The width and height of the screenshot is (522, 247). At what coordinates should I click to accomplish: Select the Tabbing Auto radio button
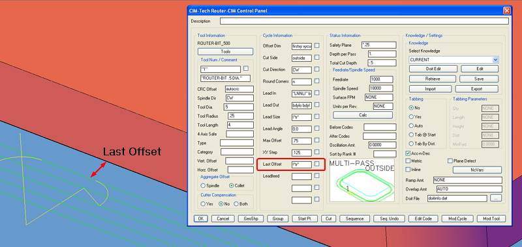[411, 126]
